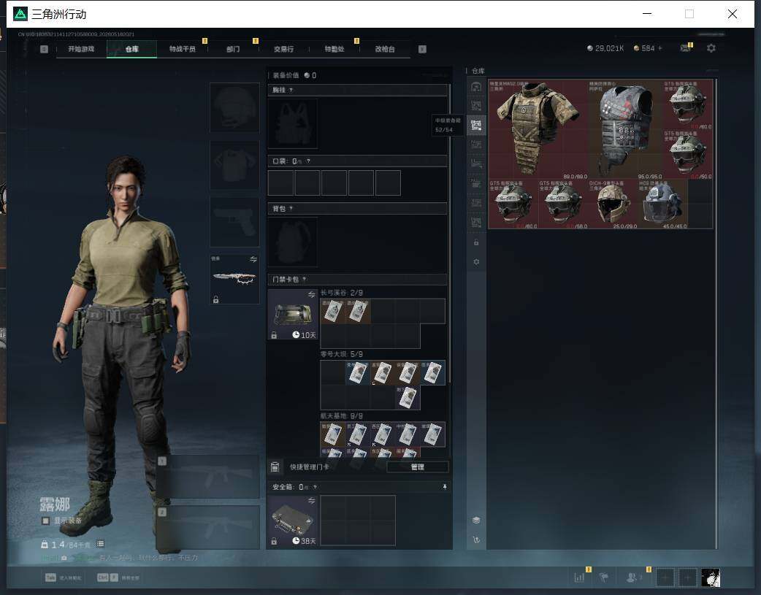Open the settings gear in top bar
Image resolution: width=761 pixels, height=595 pixels.
(x=711, y=48)
